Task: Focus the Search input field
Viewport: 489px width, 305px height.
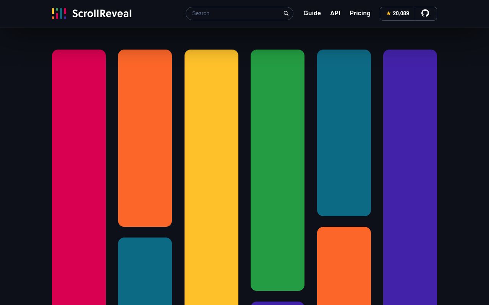Action: point(235,13)
